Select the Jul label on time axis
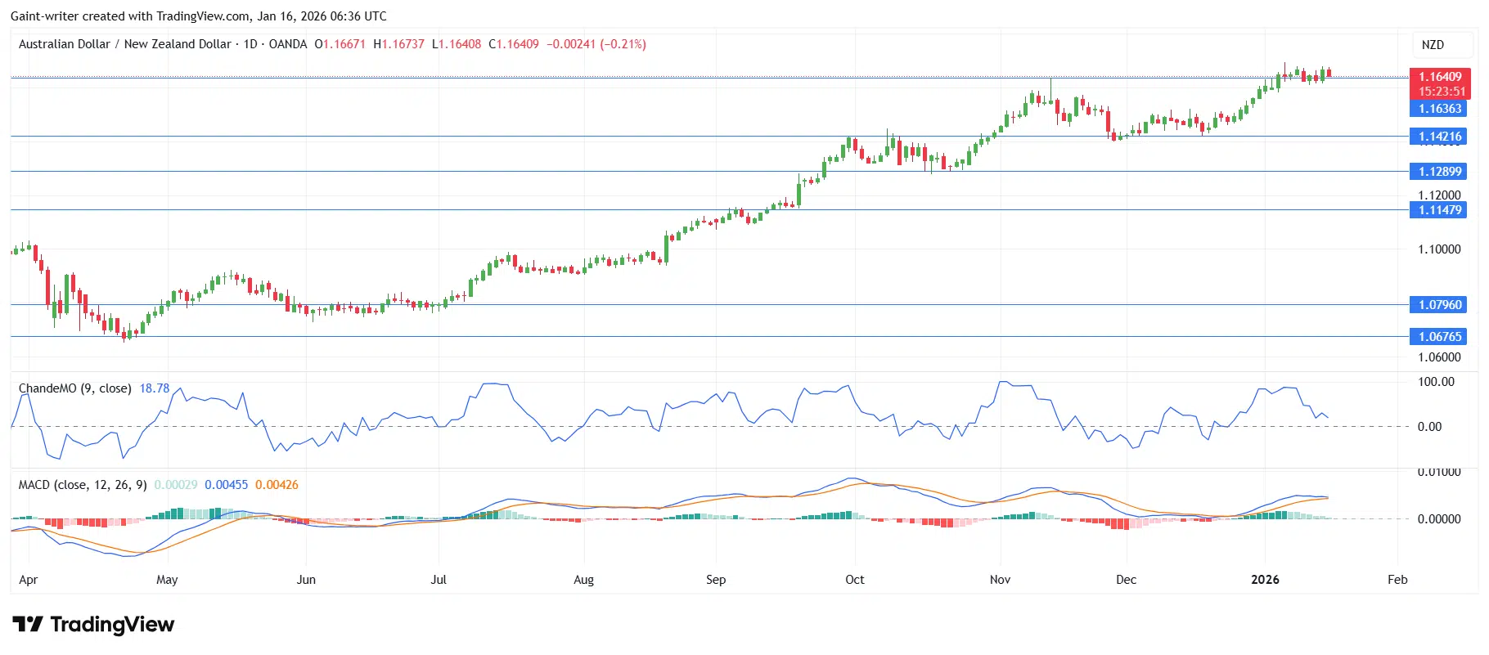Screen dimensions: 1489x655 439,580
